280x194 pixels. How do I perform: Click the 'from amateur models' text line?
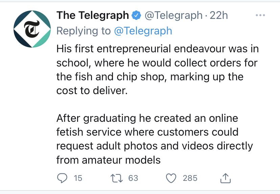coord(108,160)
